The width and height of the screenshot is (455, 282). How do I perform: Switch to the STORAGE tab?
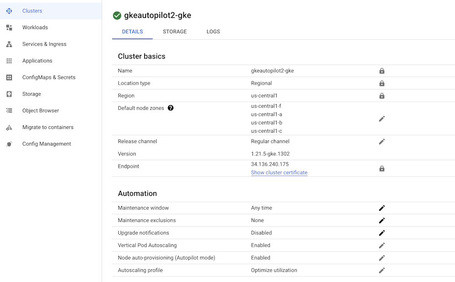point(174,31)
